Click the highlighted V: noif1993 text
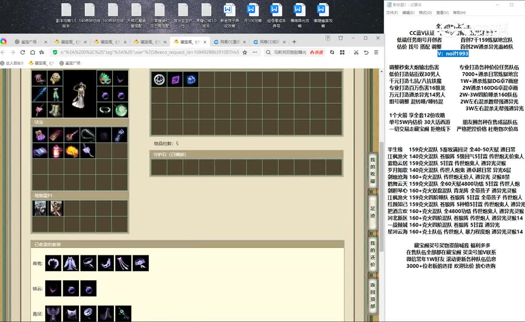Viewport: 525px width, 322px height. [453, 54]
